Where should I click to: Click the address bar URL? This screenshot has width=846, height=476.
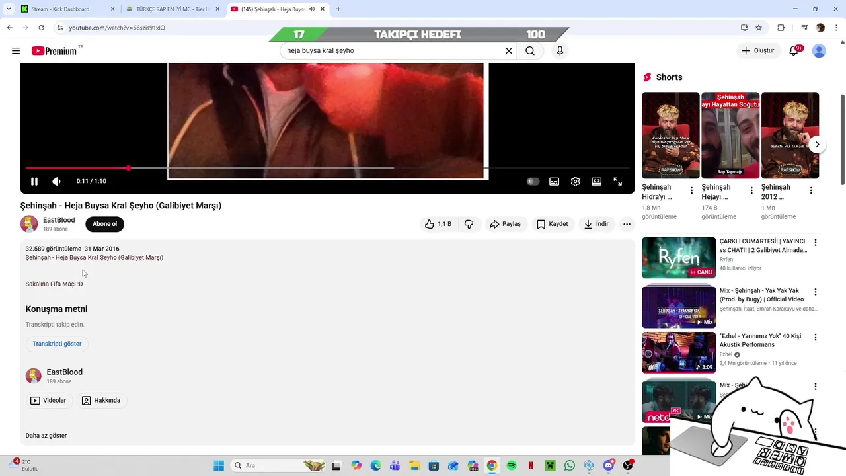click(117, 28)
